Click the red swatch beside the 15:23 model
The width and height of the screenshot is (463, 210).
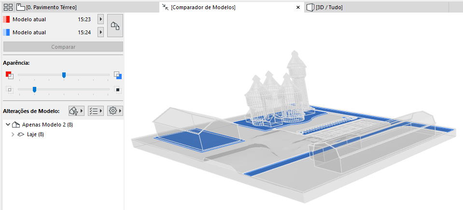coord(6,19)
